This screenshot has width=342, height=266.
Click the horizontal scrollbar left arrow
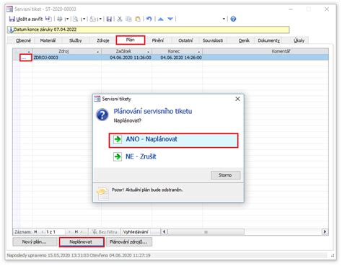[165, 232]
